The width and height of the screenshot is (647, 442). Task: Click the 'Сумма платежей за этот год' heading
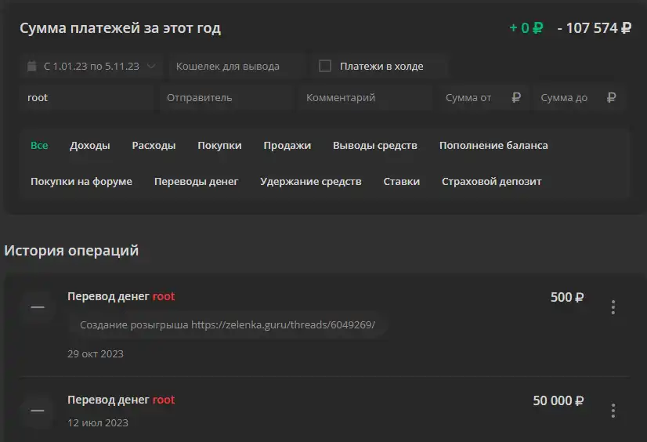pyautogui.click(x=120, y=28)
